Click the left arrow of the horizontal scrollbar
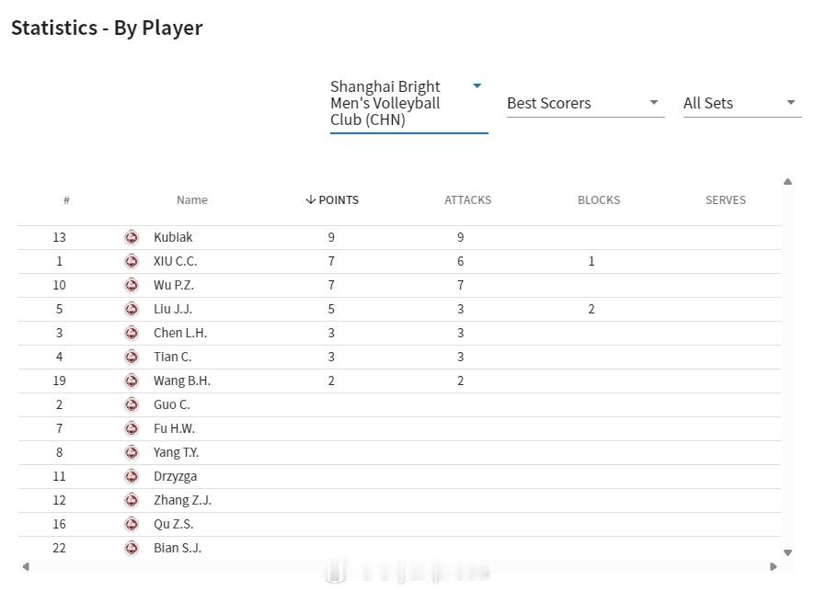This screenshot has width=815, height=591. (26, 566)
